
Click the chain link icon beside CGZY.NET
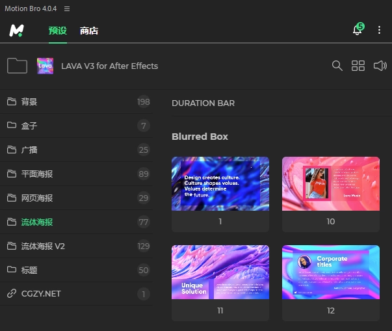[12, 293]
